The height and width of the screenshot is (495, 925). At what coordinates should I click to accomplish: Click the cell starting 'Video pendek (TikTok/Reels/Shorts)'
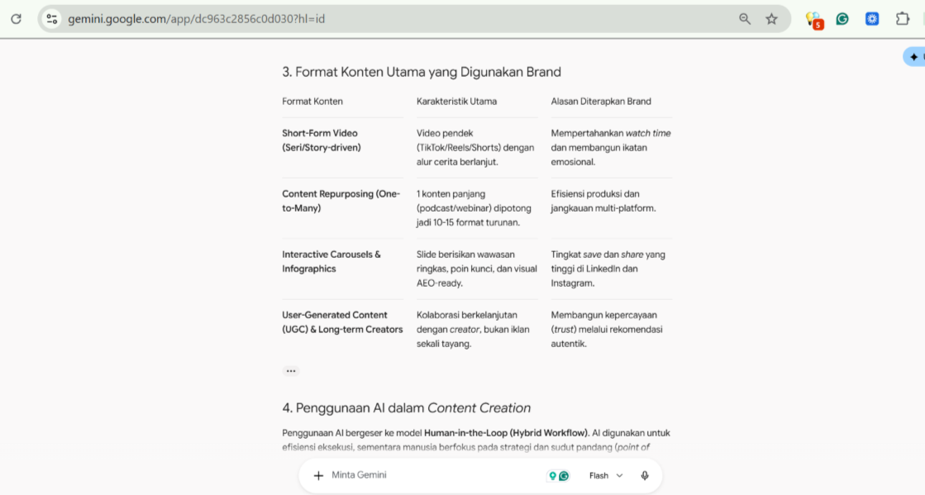pos(475,147)
